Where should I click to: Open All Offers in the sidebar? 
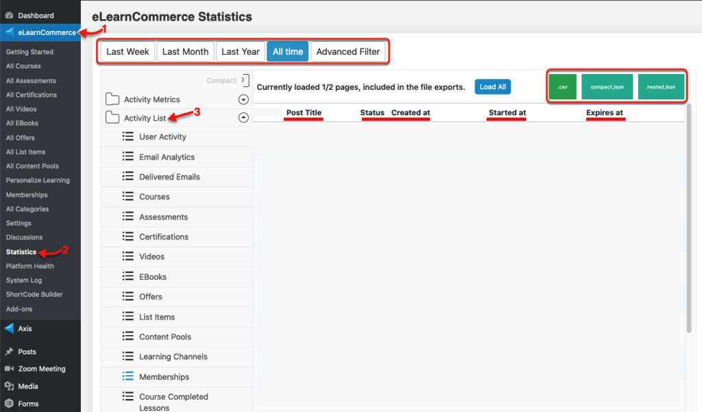20,138
